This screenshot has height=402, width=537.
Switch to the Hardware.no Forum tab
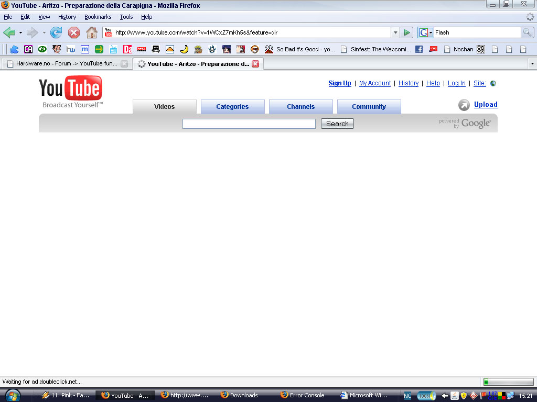pos(67,63)
